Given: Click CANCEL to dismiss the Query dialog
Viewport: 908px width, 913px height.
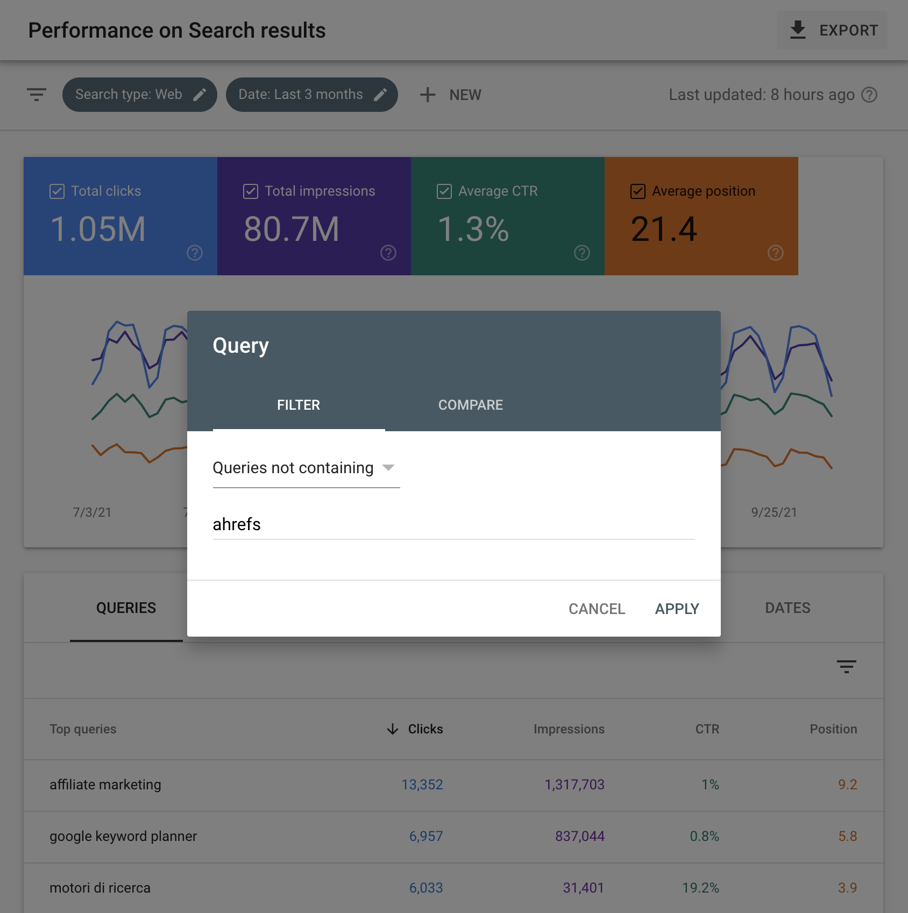Looking at the screenshot, I should (596, 608).
